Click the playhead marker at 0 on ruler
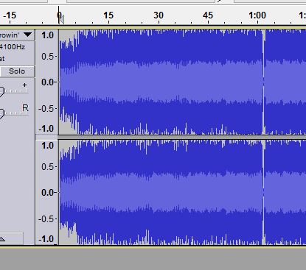 tap(60, 18)
